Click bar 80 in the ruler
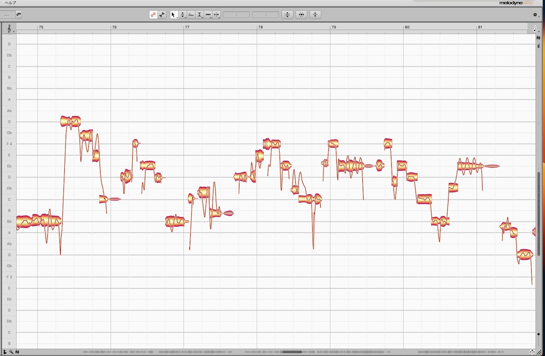 [x=407, y=27]
